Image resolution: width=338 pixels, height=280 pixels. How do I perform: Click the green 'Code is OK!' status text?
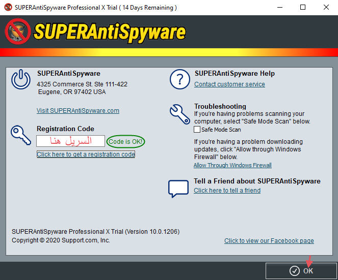click(126, 142)
